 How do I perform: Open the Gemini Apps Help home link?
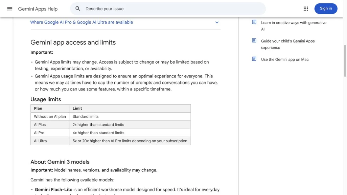(38, 9)
